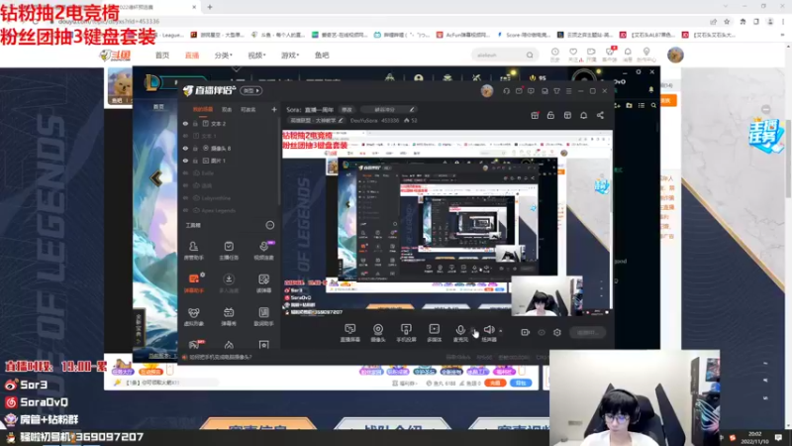Open the share icon beside the bell

click(x=600, y=115)
